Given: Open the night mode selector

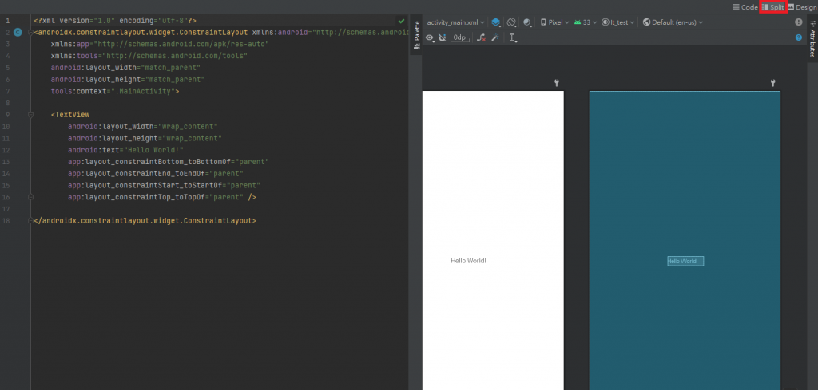Looking at the screenshot, I should pyautogui.click(x=527, y=22).
